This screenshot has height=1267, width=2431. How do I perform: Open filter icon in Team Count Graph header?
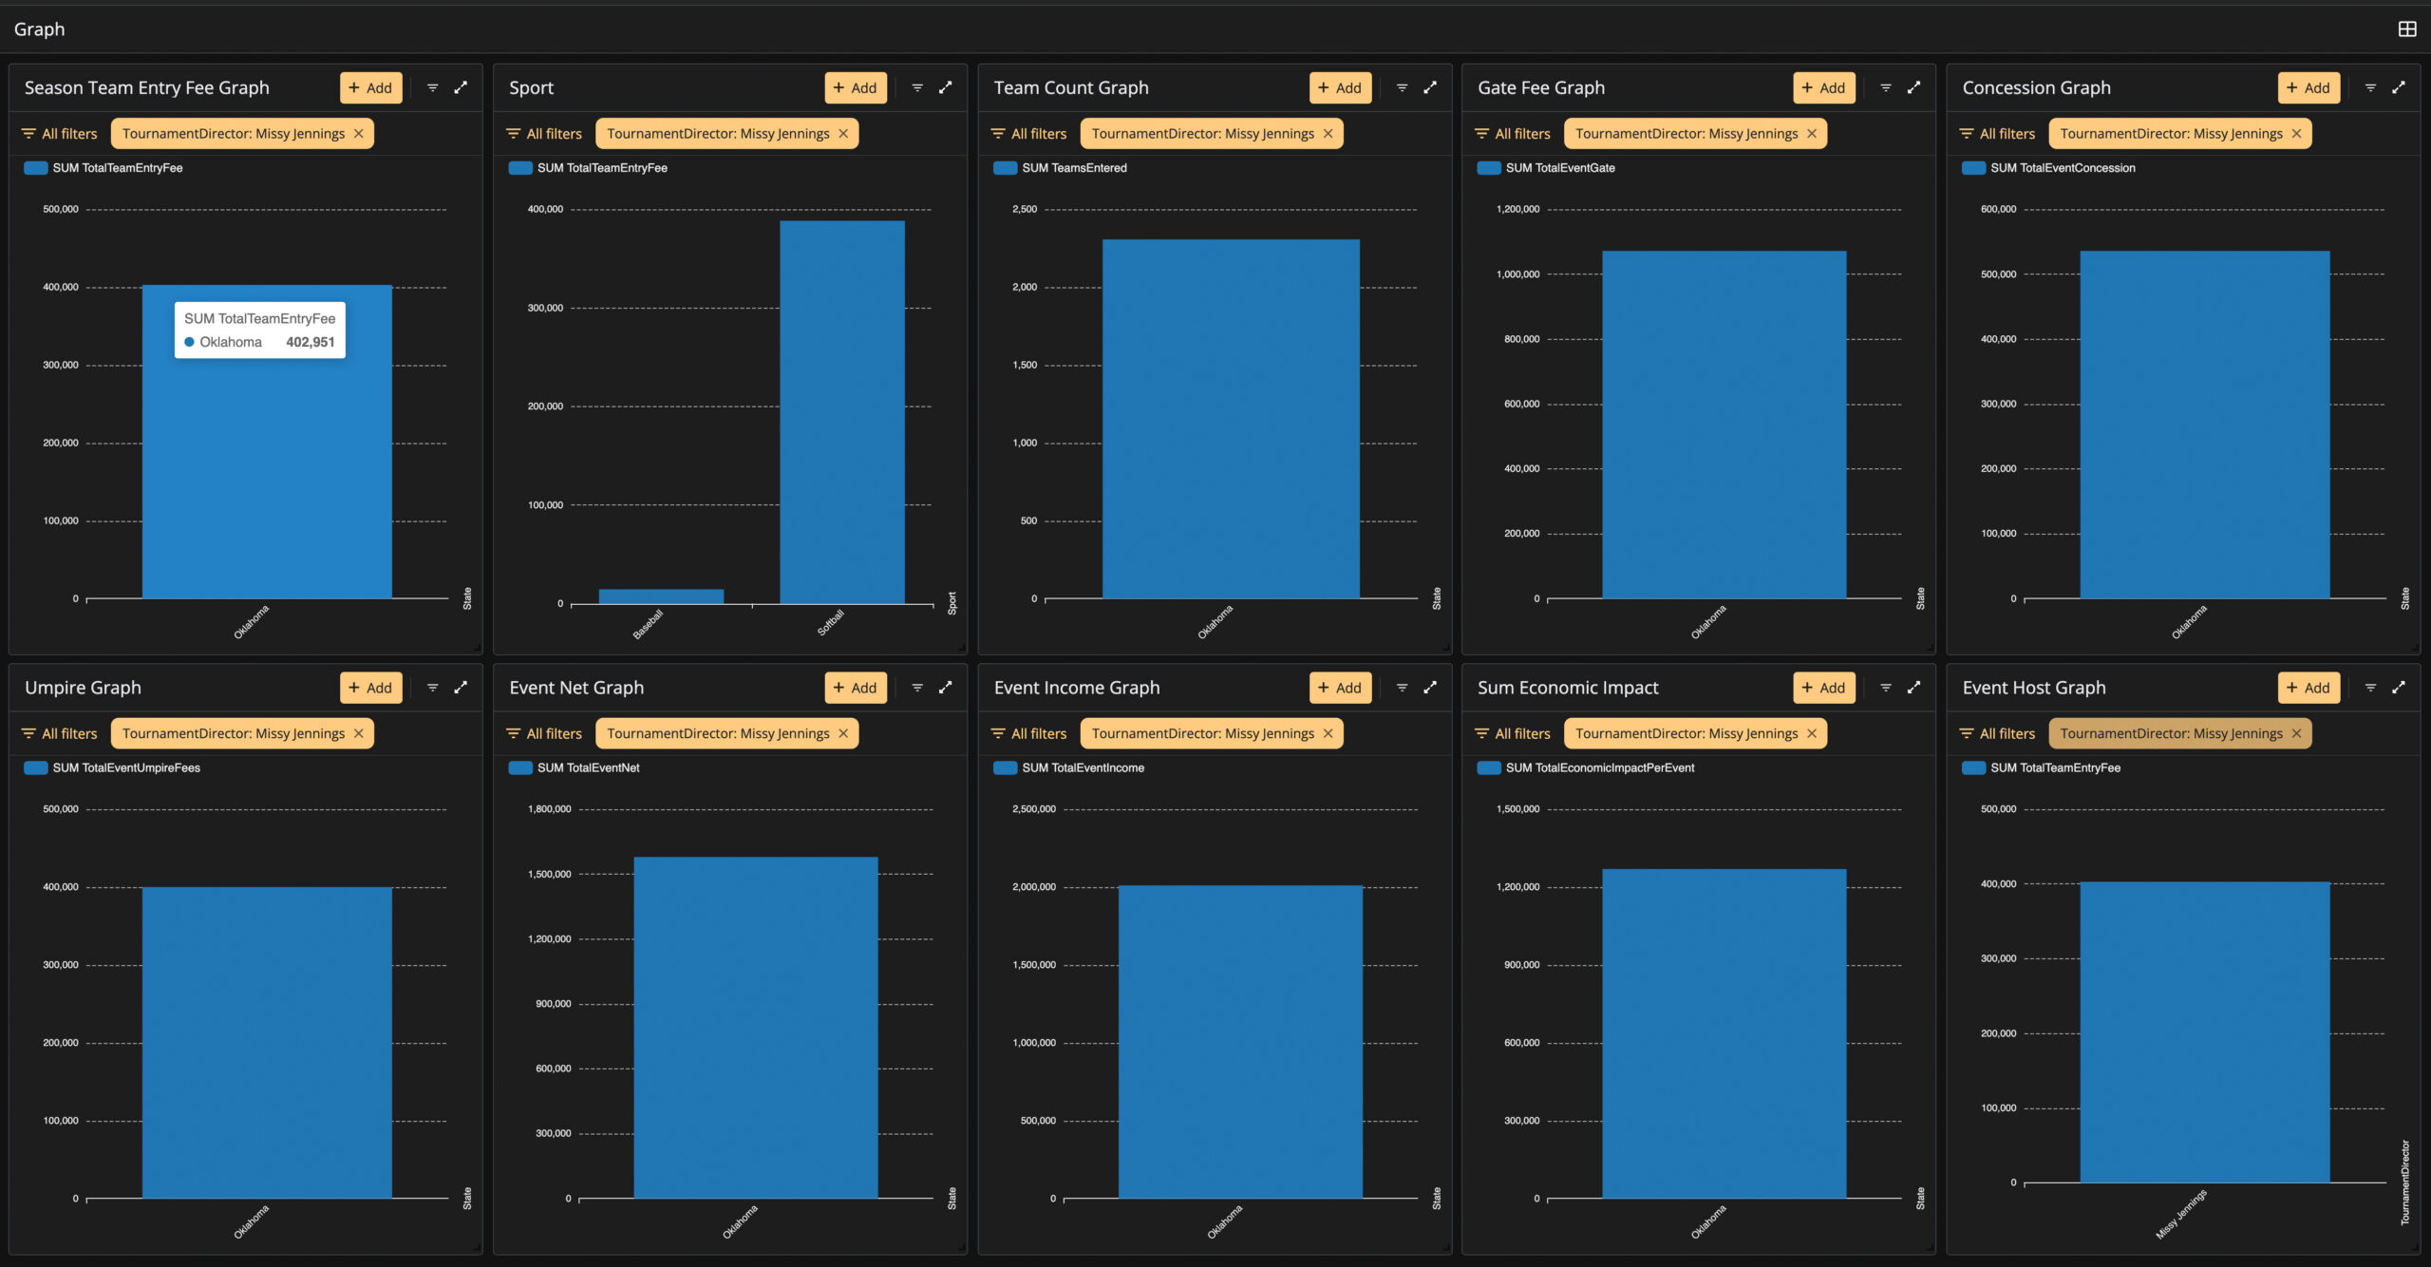point(1402,87)
